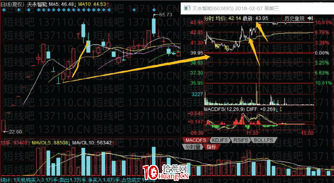Switch to the BOLLFS indicator tab

[x=263, y=140]
